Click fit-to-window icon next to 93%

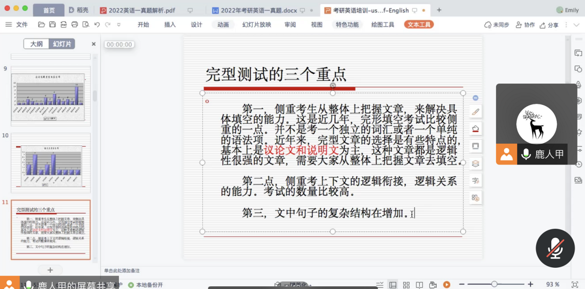click(x=575, y=284)
